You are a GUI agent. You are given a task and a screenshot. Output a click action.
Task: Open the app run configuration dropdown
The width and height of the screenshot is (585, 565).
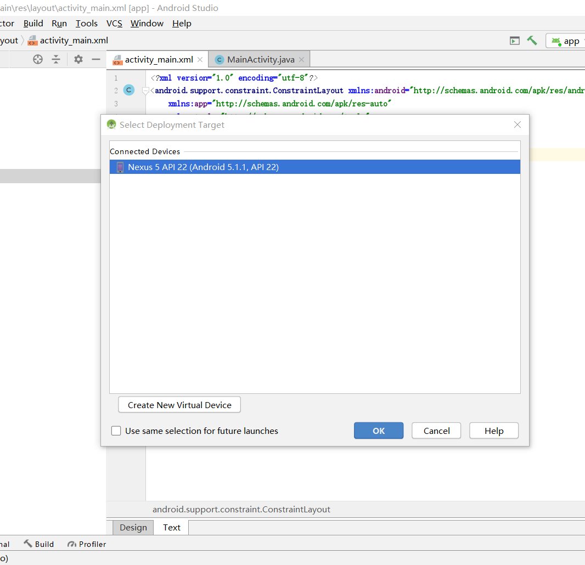[x=566, y=41]
